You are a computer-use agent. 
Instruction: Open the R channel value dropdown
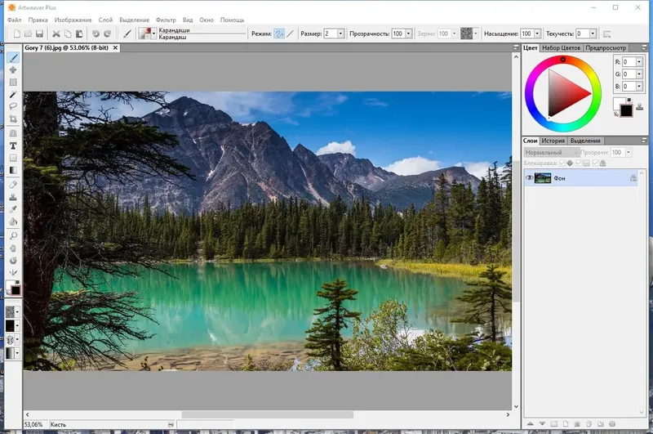pyautogui.click(x=639, y=62)
